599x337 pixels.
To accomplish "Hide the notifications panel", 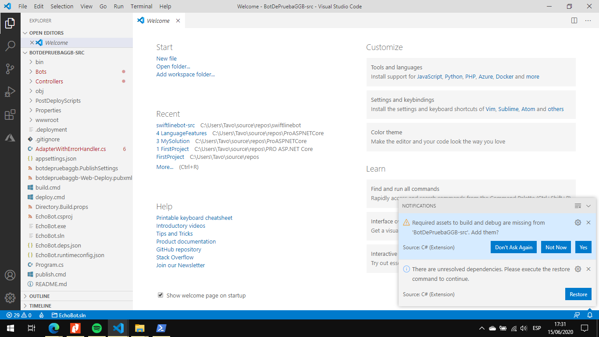I will 588,206.
